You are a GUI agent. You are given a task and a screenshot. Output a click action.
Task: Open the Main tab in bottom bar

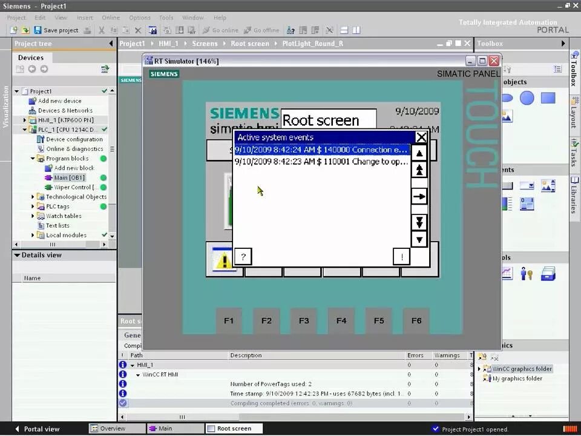click(x=176, y=429)
